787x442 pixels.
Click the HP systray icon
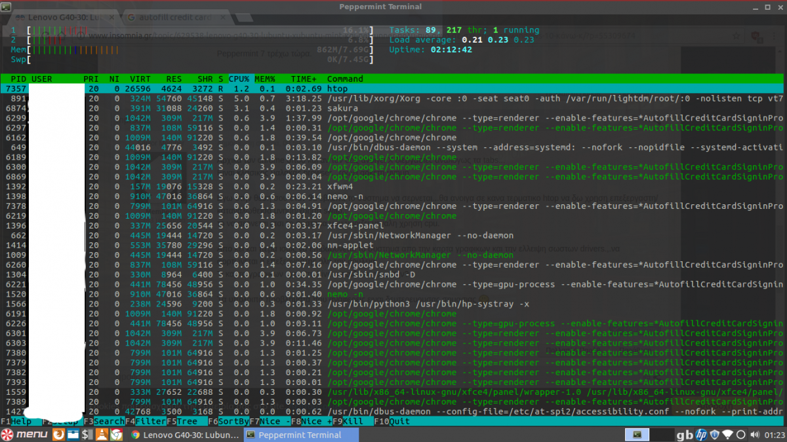point(700,435)
